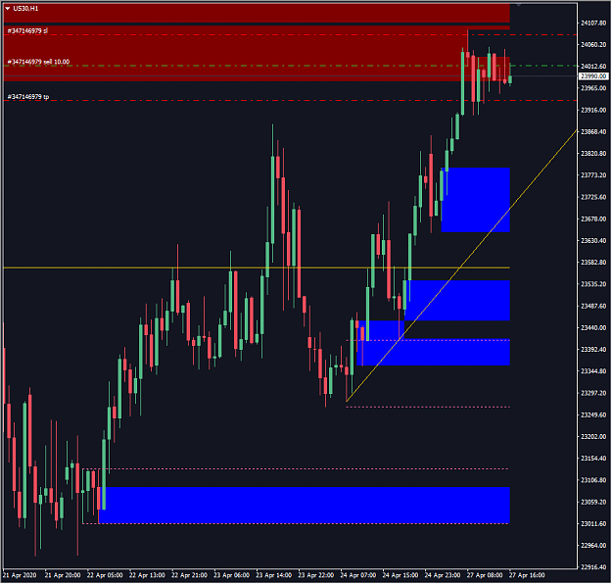This screenshot has height=584, width=612.
Task: Click price label 22916.40 on the axis
Action: pos(593,567)
